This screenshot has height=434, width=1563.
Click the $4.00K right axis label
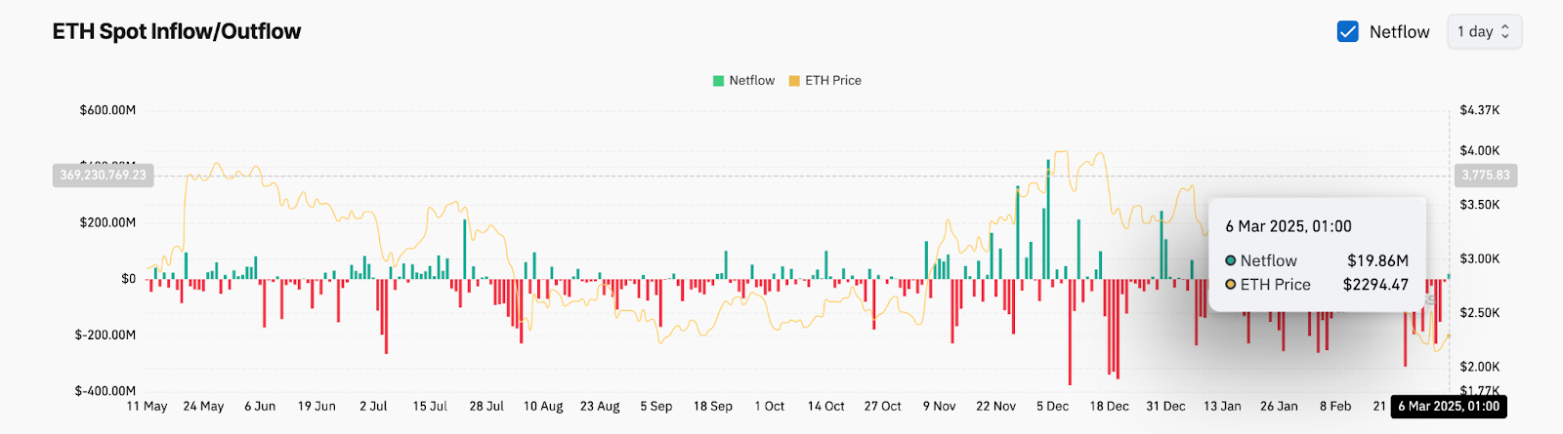[1480, 151]
